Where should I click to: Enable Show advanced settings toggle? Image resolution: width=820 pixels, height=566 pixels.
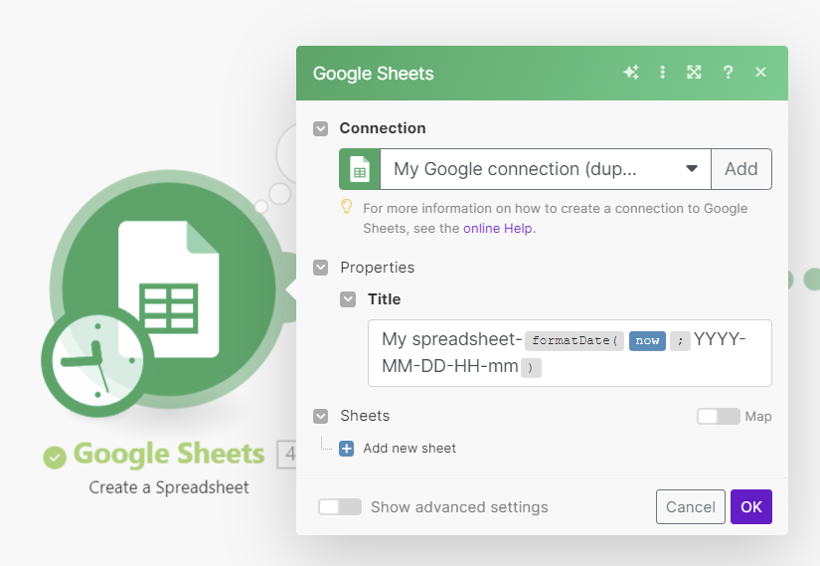pyautogui.click(x=340, y=507)
